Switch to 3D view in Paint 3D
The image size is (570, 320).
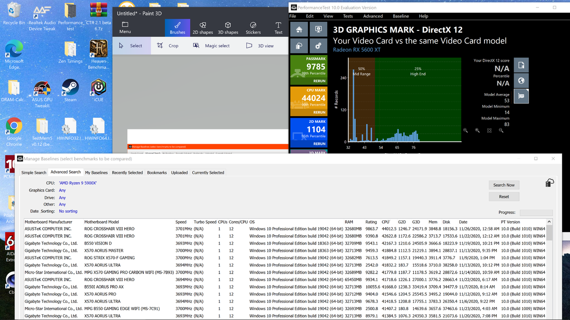coord(260,46)
